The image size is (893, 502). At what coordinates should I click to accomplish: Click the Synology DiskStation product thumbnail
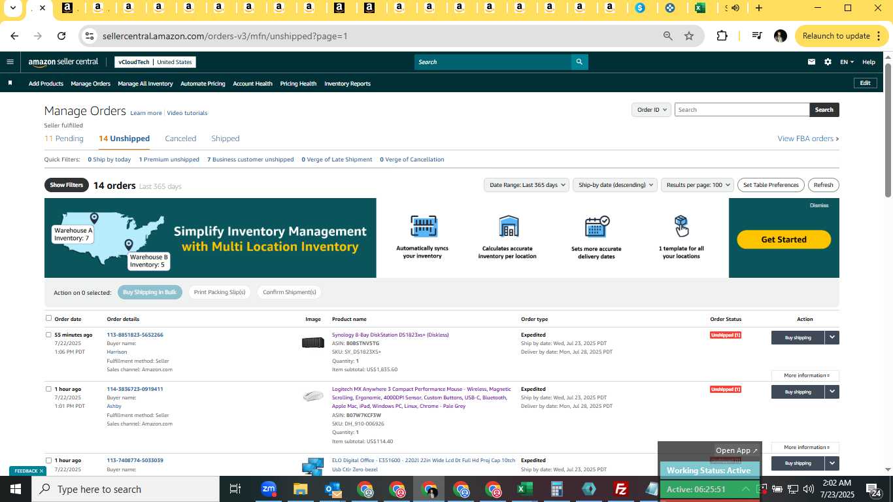(x=313, y=343)
